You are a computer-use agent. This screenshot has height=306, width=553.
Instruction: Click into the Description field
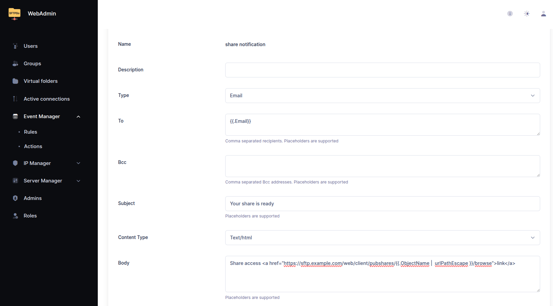tap(382, 70)
